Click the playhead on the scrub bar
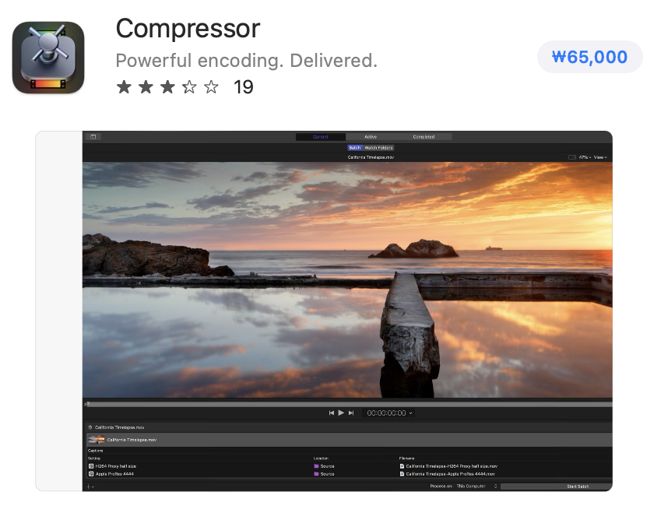The image size is (654, 509). click(86, 404)
